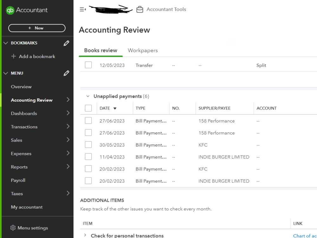Open the Chart of accounts link
This screenshot has height=238, width=317.
point(305,236)
